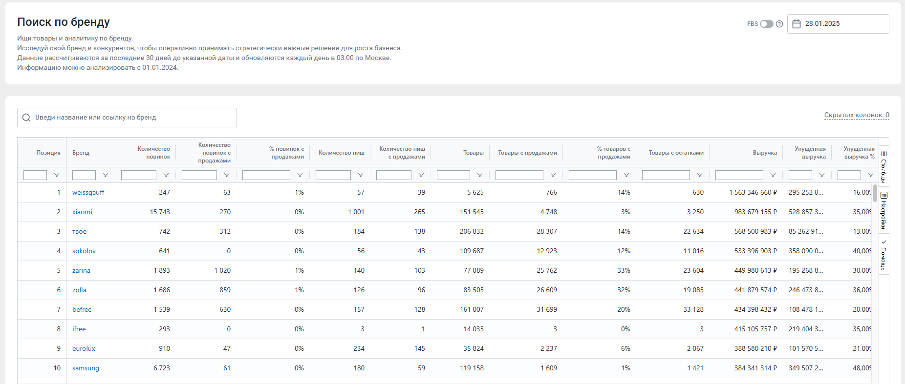Screen dimensions: 905x384
Task: Open filter icon for % товаров с продажами
Action: click(626, 175)
